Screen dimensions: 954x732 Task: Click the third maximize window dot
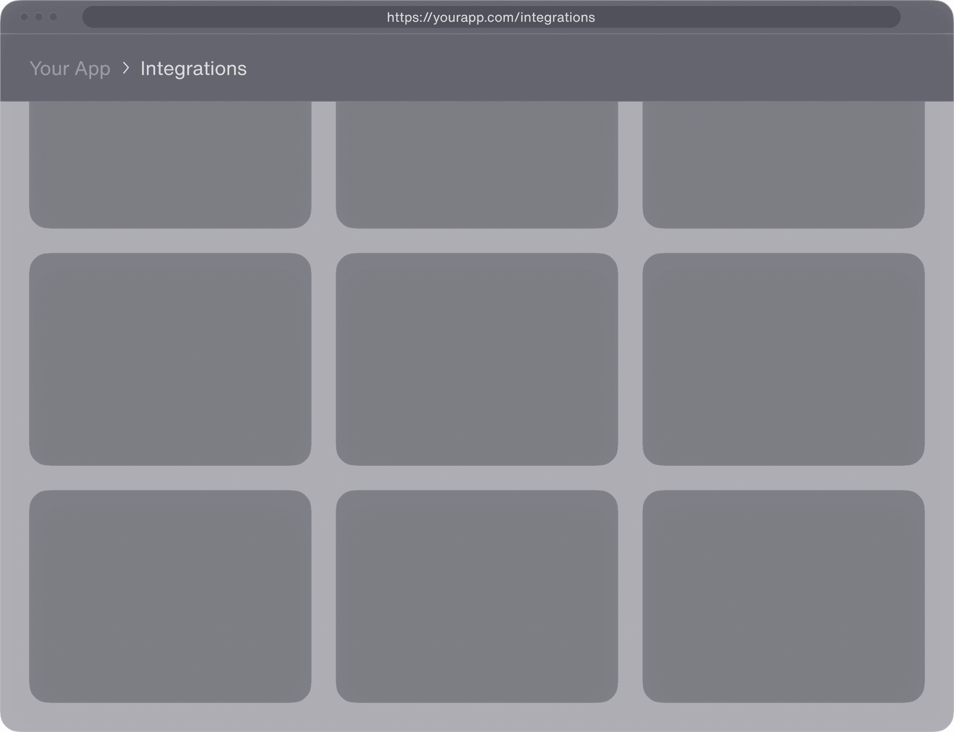pos(53,17)
